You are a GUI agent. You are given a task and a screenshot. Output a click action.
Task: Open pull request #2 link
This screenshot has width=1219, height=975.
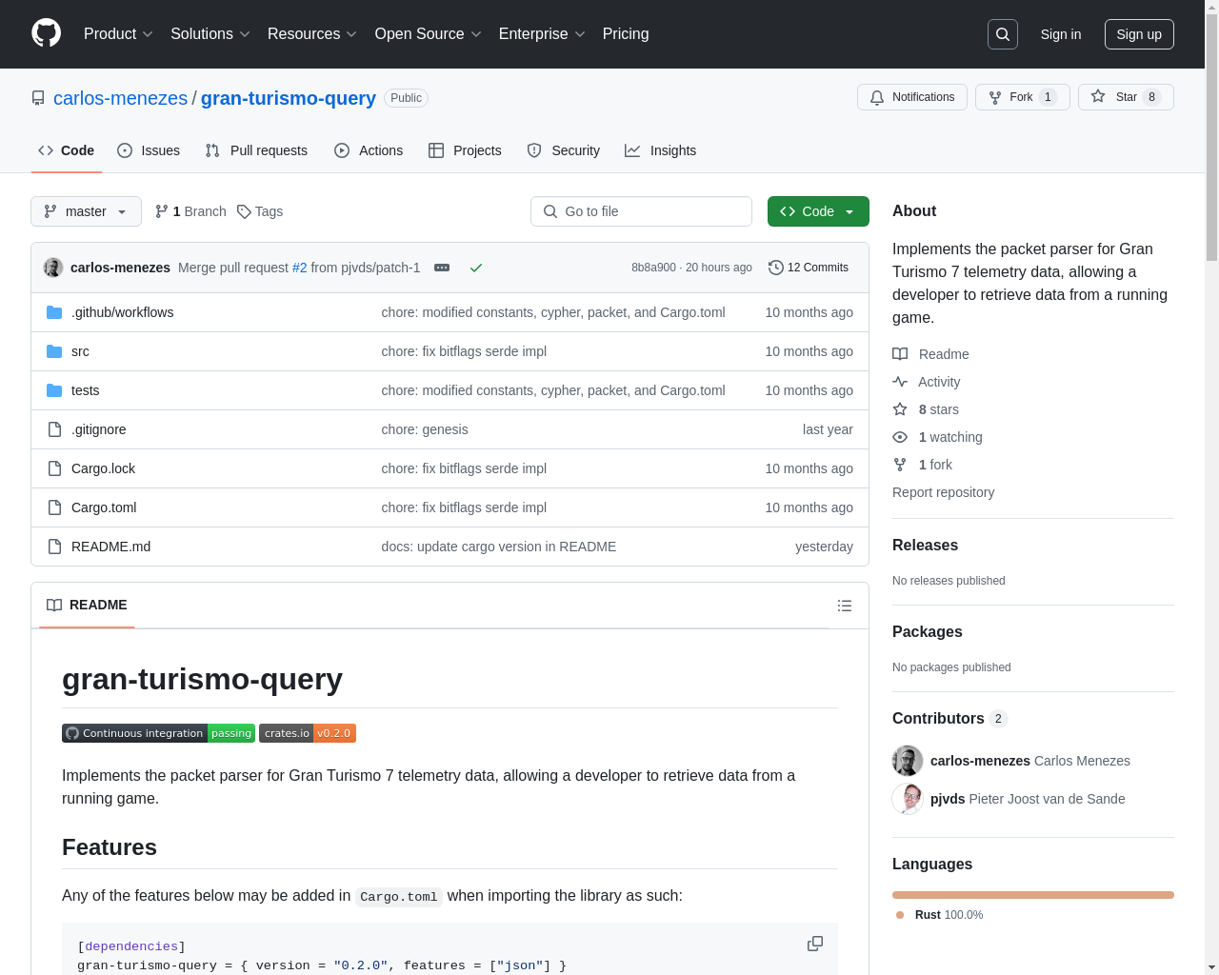coord(299,268)
